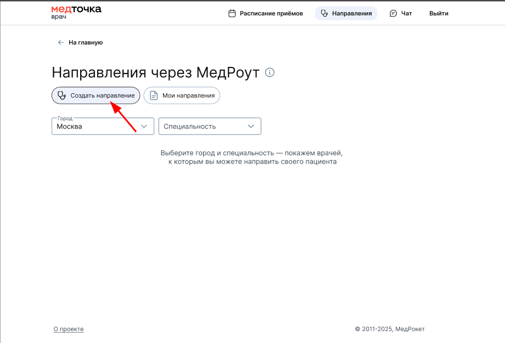Click the chevron arrow in the Специальность field

point(251,126)
